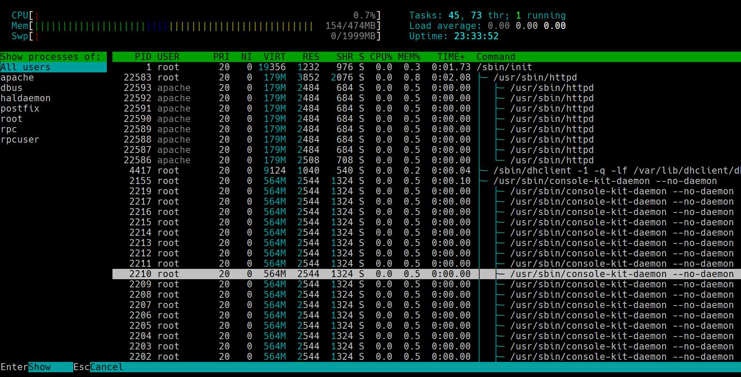The image size is (741, 377).
Task: Select the highlighted PID 2210 row
Action: (427, 274)
